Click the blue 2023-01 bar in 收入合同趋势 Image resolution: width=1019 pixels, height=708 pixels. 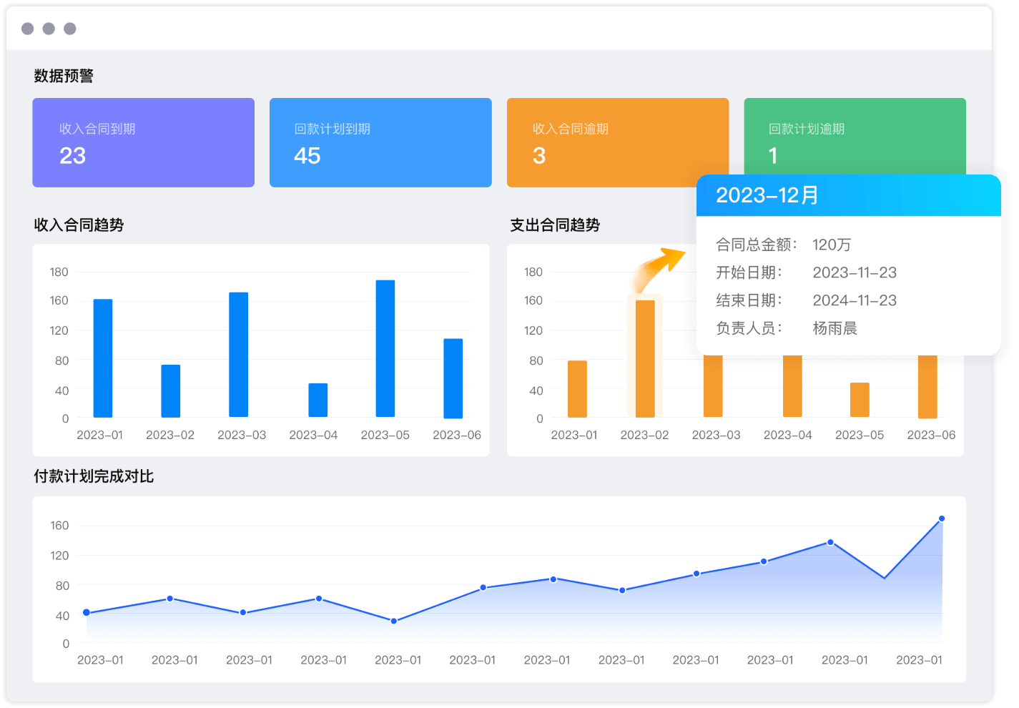click(x=103, y=358)
